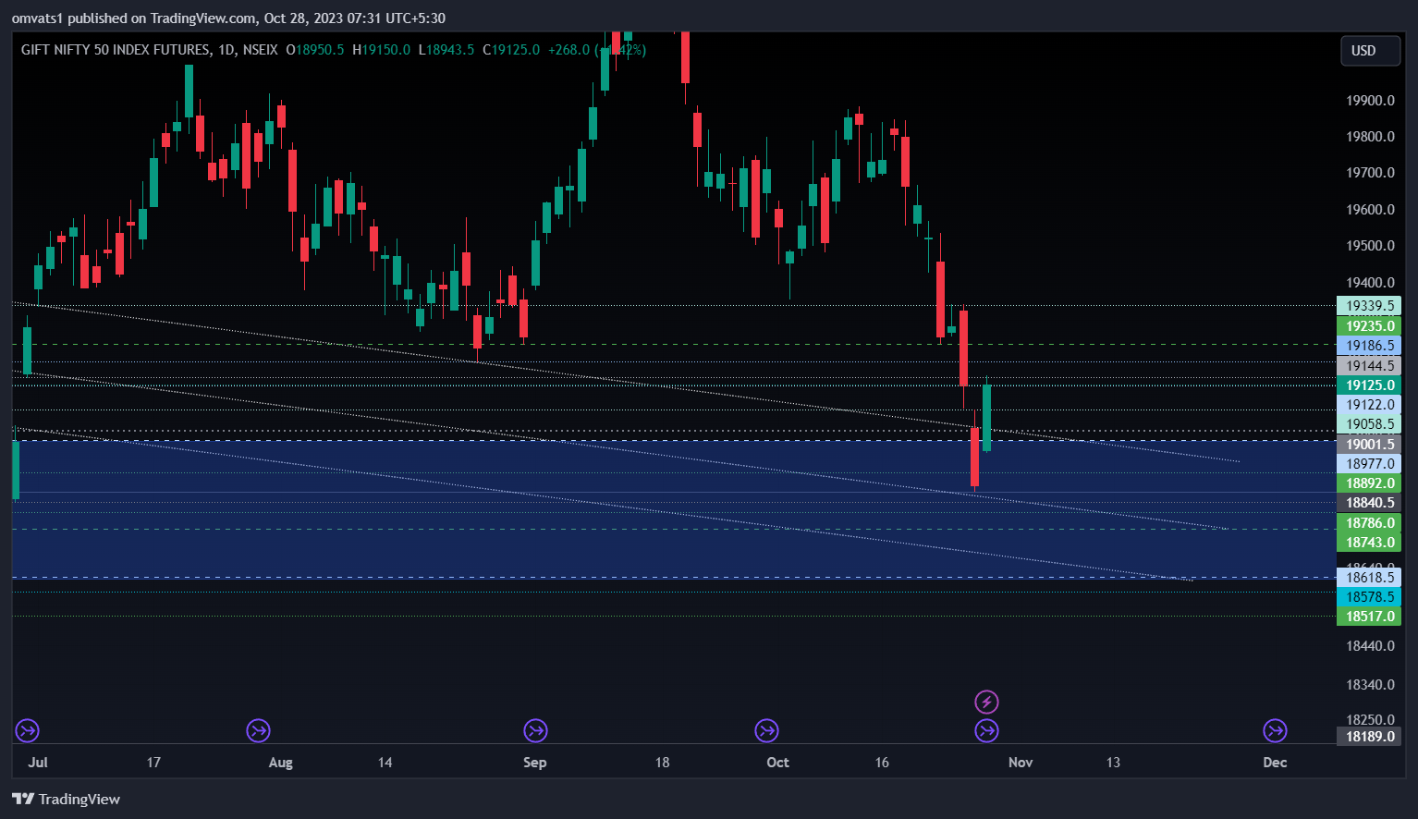Screen dimensions: 1418x819
Task: Click the TradingView wordmark text
Action: tap(79, 799)
